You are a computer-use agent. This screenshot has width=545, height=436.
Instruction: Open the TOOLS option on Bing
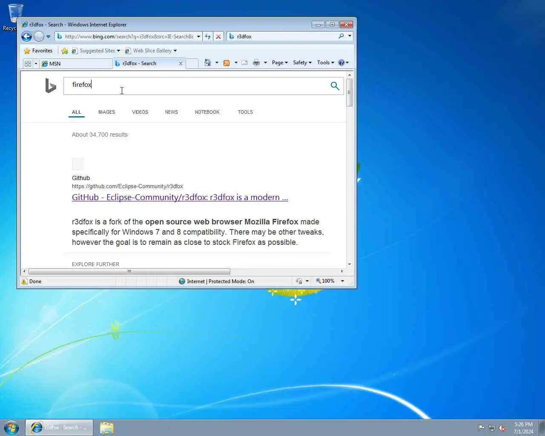click(245, 112)
